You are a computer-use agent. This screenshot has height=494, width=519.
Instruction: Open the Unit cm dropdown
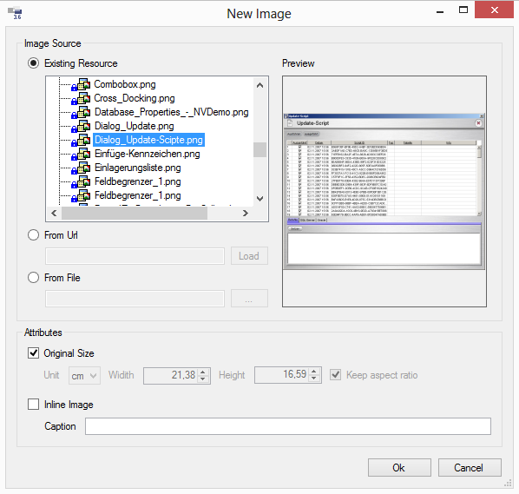tap(84, 375)
